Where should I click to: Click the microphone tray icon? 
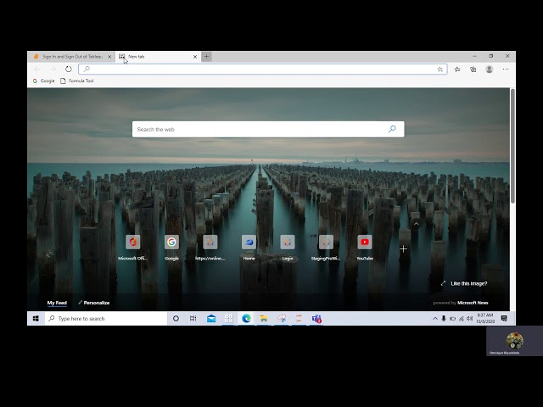point(444,319)
